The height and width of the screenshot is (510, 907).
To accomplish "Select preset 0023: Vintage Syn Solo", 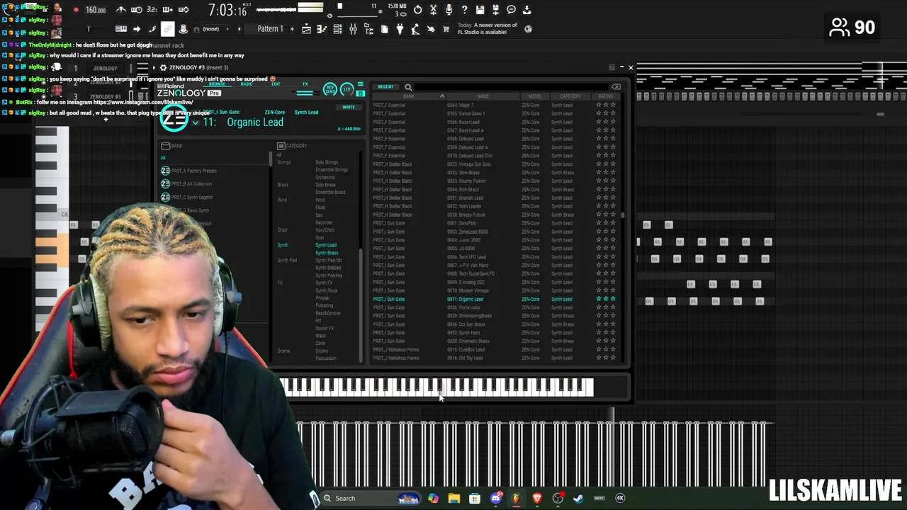I will [468, 164].
